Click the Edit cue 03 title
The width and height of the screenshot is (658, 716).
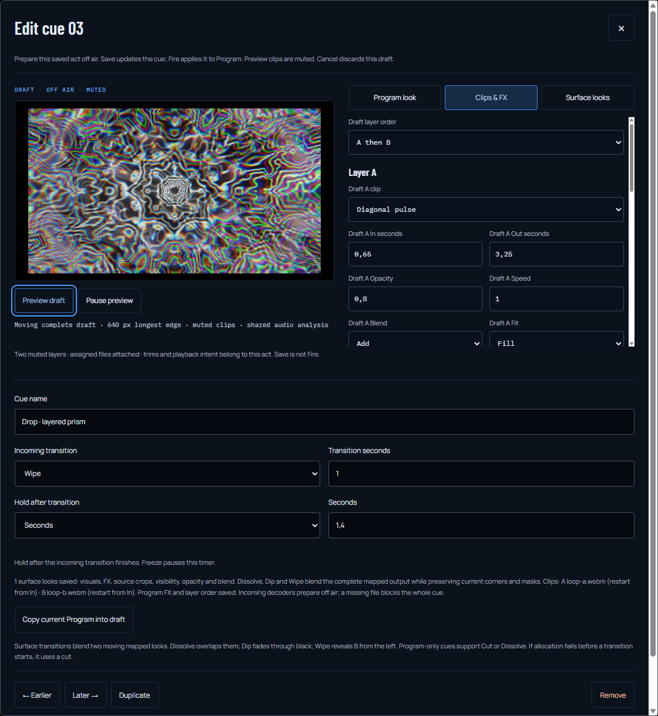pos(49,28)
